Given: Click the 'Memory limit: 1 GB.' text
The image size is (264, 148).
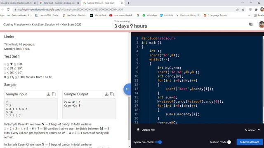Looking at the screenshot, I should coord(17,49).
